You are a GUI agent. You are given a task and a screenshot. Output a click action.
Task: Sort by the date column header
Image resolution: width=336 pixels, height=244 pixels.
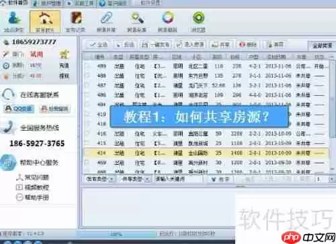pyautogui.click(x=276, y=57)
